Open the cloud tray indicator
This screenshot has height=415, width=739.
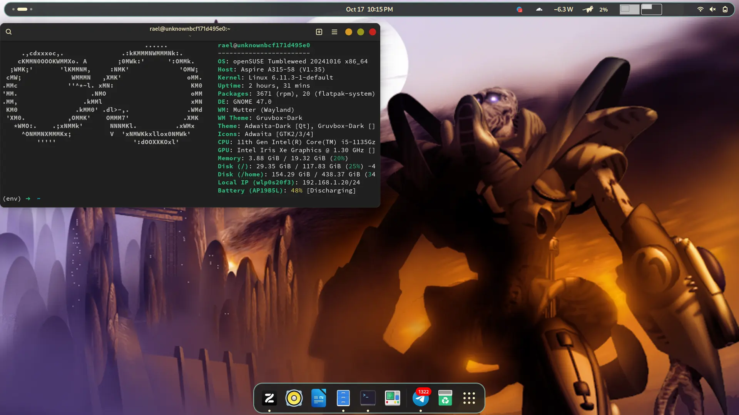click(x=539, y=9)
